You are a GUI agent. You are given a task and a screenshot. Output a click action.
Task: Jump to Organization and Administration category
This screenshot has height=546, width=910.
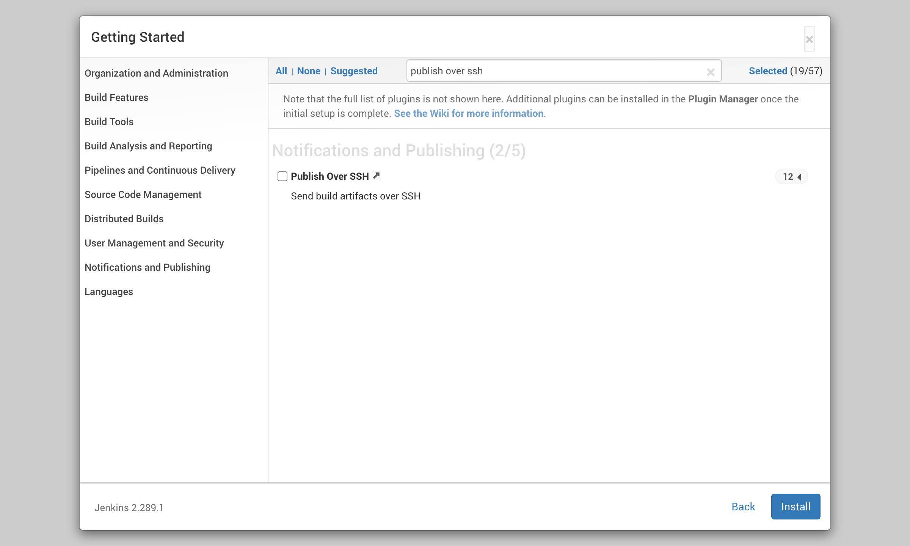pos(156,73)
